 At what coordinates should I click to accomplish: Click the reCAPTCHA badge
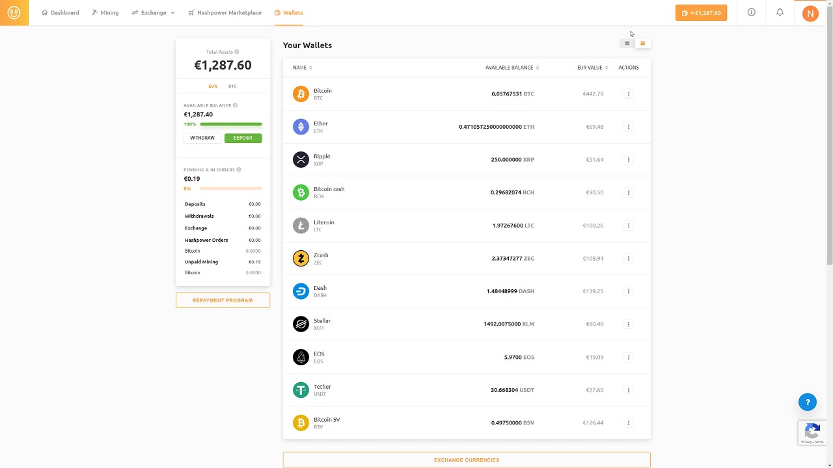pos(812,432)
